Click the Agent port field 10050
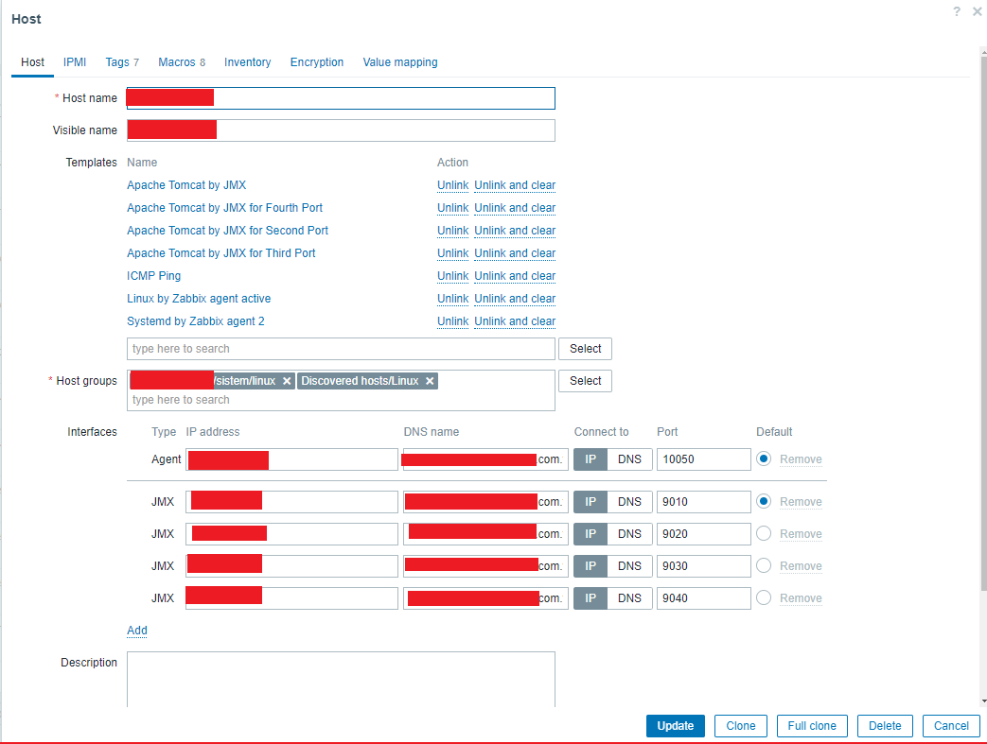Screen dimensions: 987x744 704,459
